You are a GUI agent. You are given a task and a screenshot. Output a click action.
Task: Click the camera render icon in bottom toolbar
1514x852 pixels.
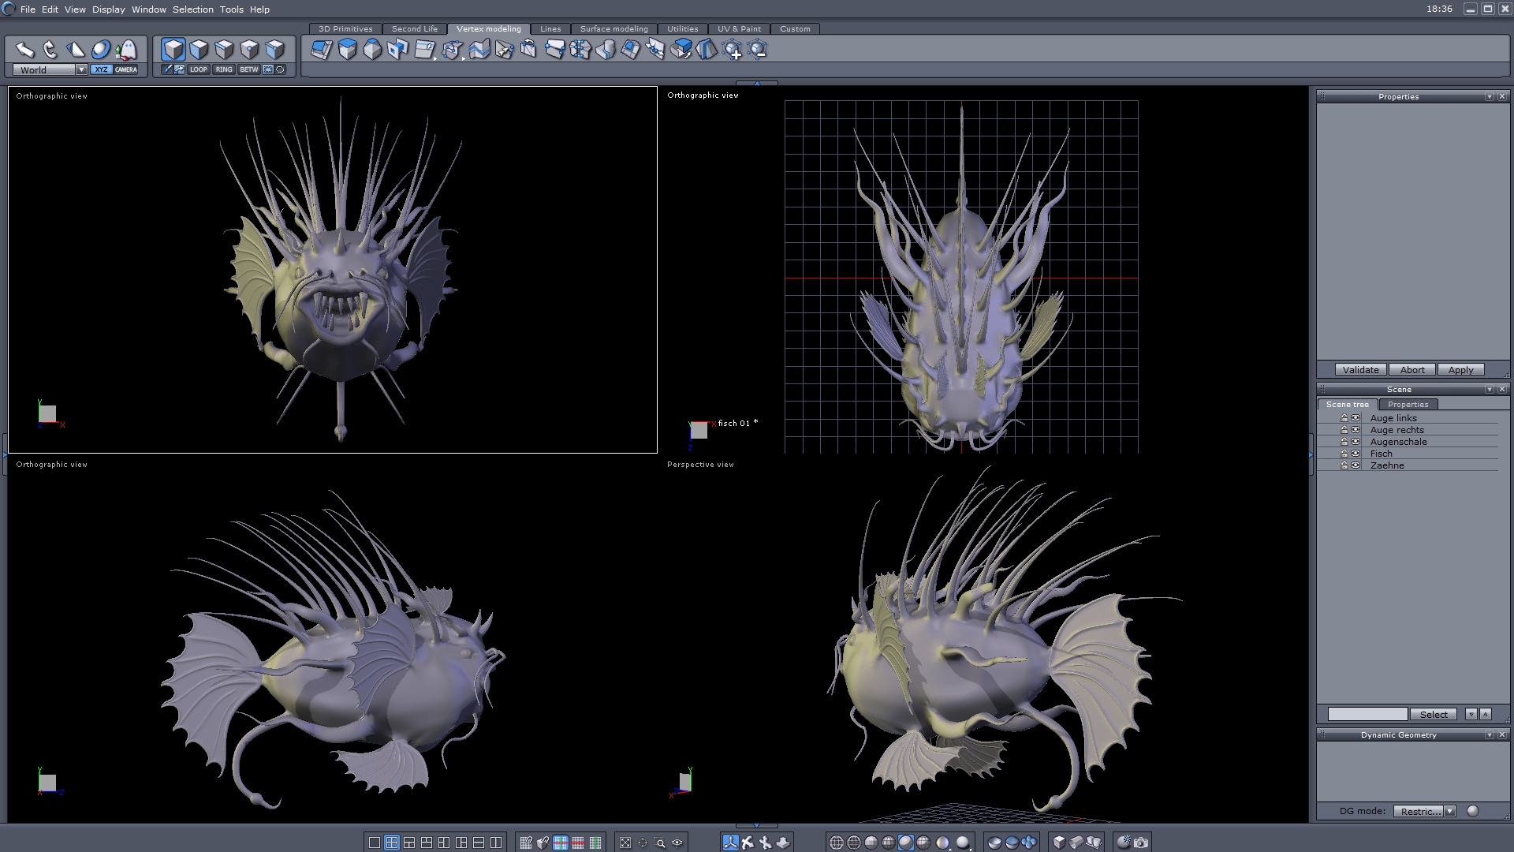pos(1141,843)
